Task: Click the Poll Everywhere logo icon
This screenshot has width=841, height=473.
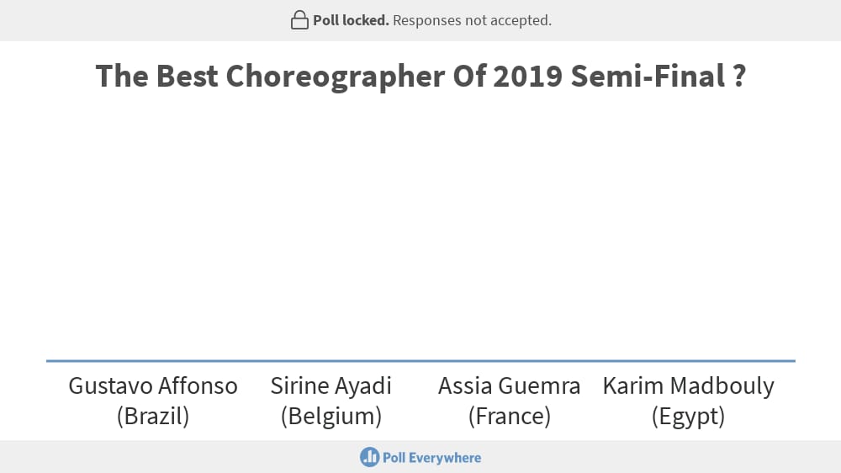Action: (x=369, y=458)
